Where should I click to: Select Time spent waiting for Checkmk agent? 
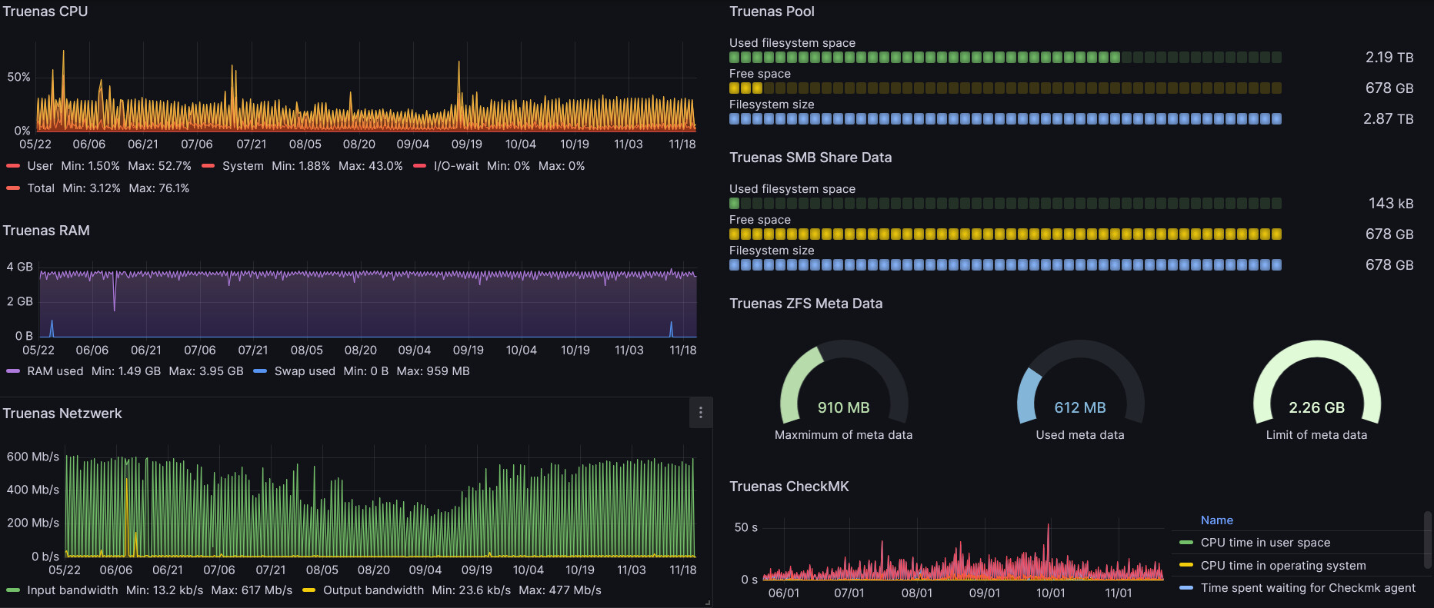point(1308,588)
